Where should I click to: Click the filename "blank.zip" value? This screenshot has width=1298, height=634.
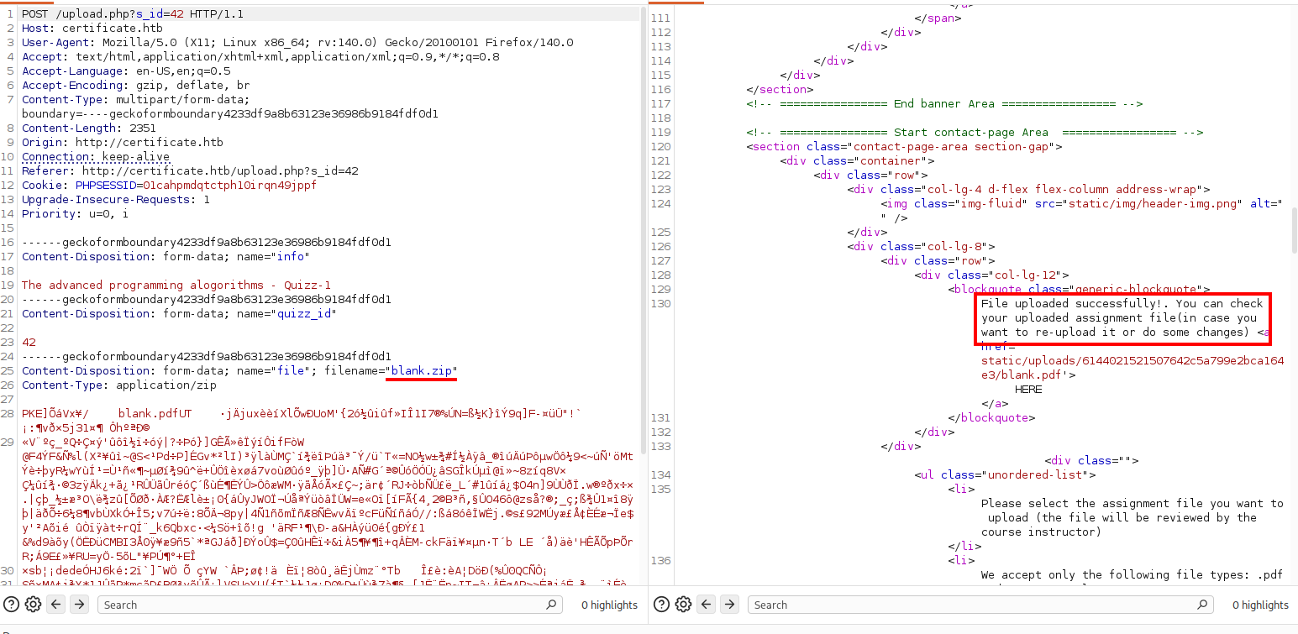421,370
